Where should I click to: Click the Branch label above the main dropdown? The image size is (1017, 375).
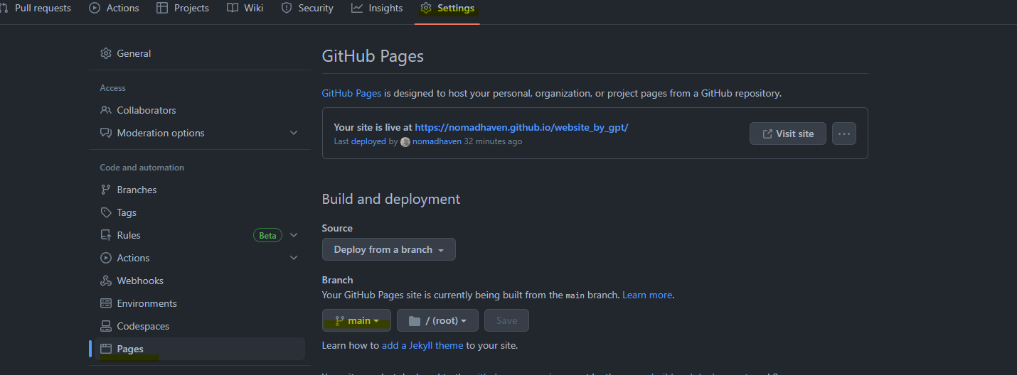(x=337, y=280)
